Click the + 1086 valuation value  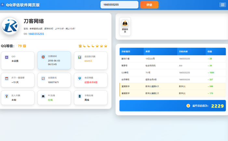211,72
